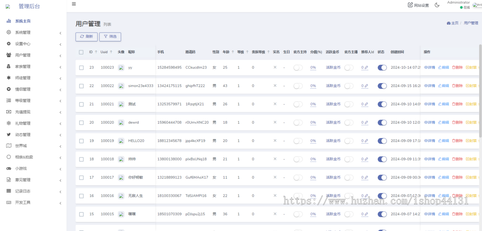Click 活跃金币 link for user dewrd
Image resolution: width=482 pixels, height=231 pixels.
(x=333, y=123)
